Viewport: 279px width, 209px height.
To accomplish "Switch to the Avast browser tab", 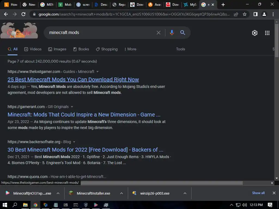I will pos(155,5).
